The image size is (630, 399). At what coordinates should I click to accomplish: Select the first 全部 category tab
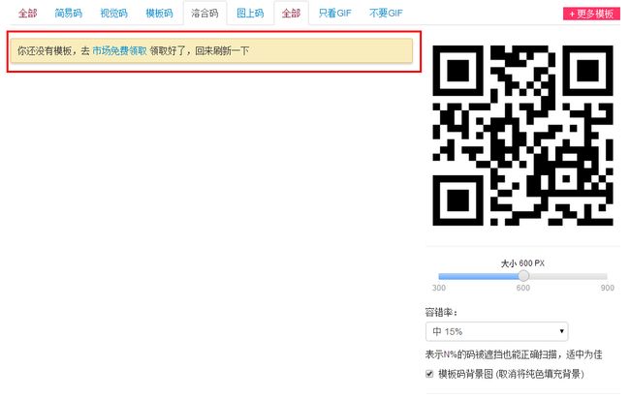[x=28, y=14]
